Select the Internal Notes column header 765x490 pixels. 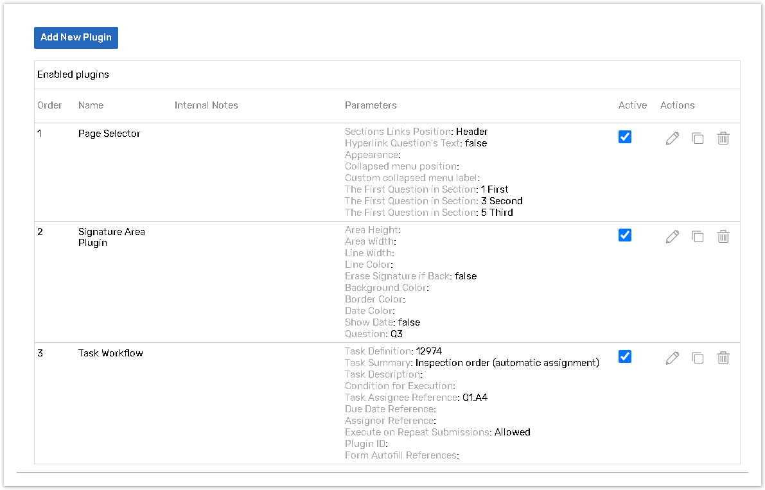[x=206, y=105]
